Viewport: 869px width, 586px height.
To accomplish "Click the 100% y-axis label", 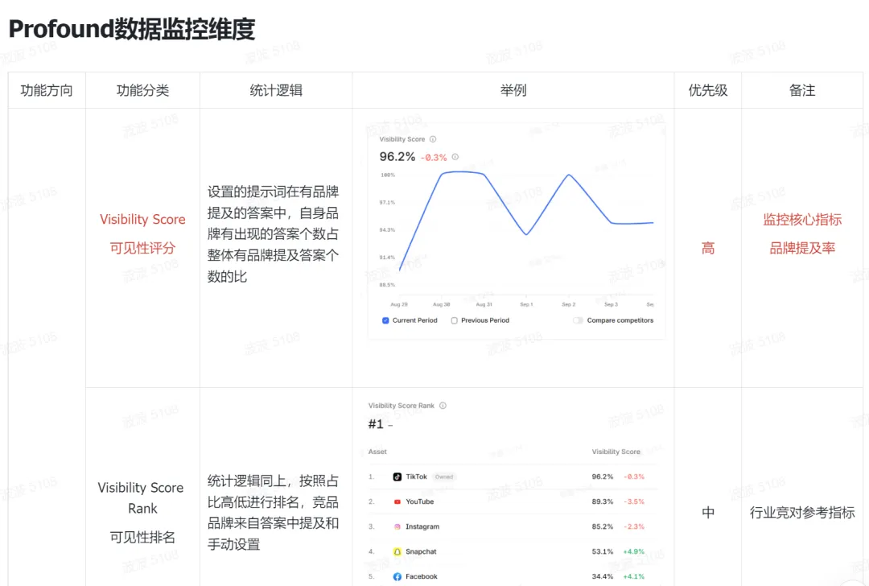I will [387, 175].
